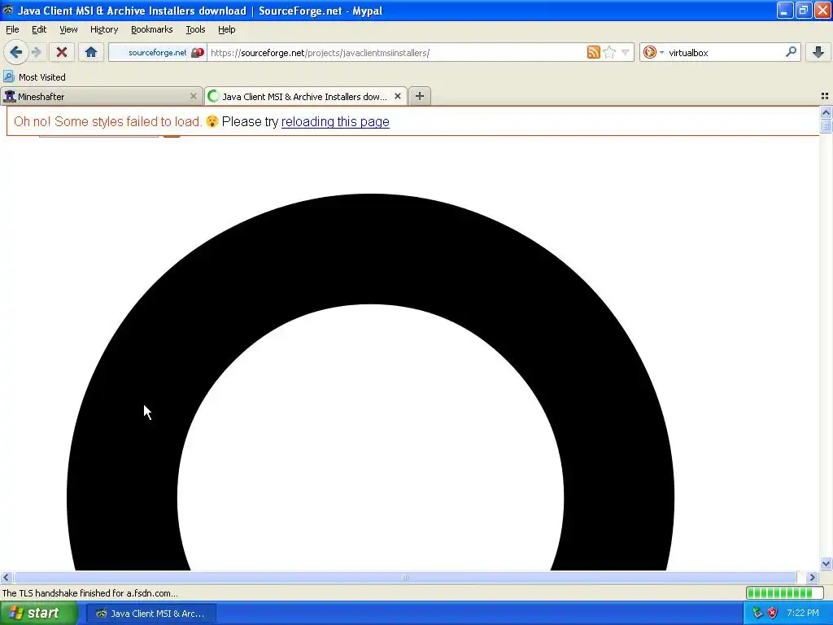This screenshot has width=833, height=625.
Task: Select Java Client MSI taskbar window button
Action: (151, 614)
